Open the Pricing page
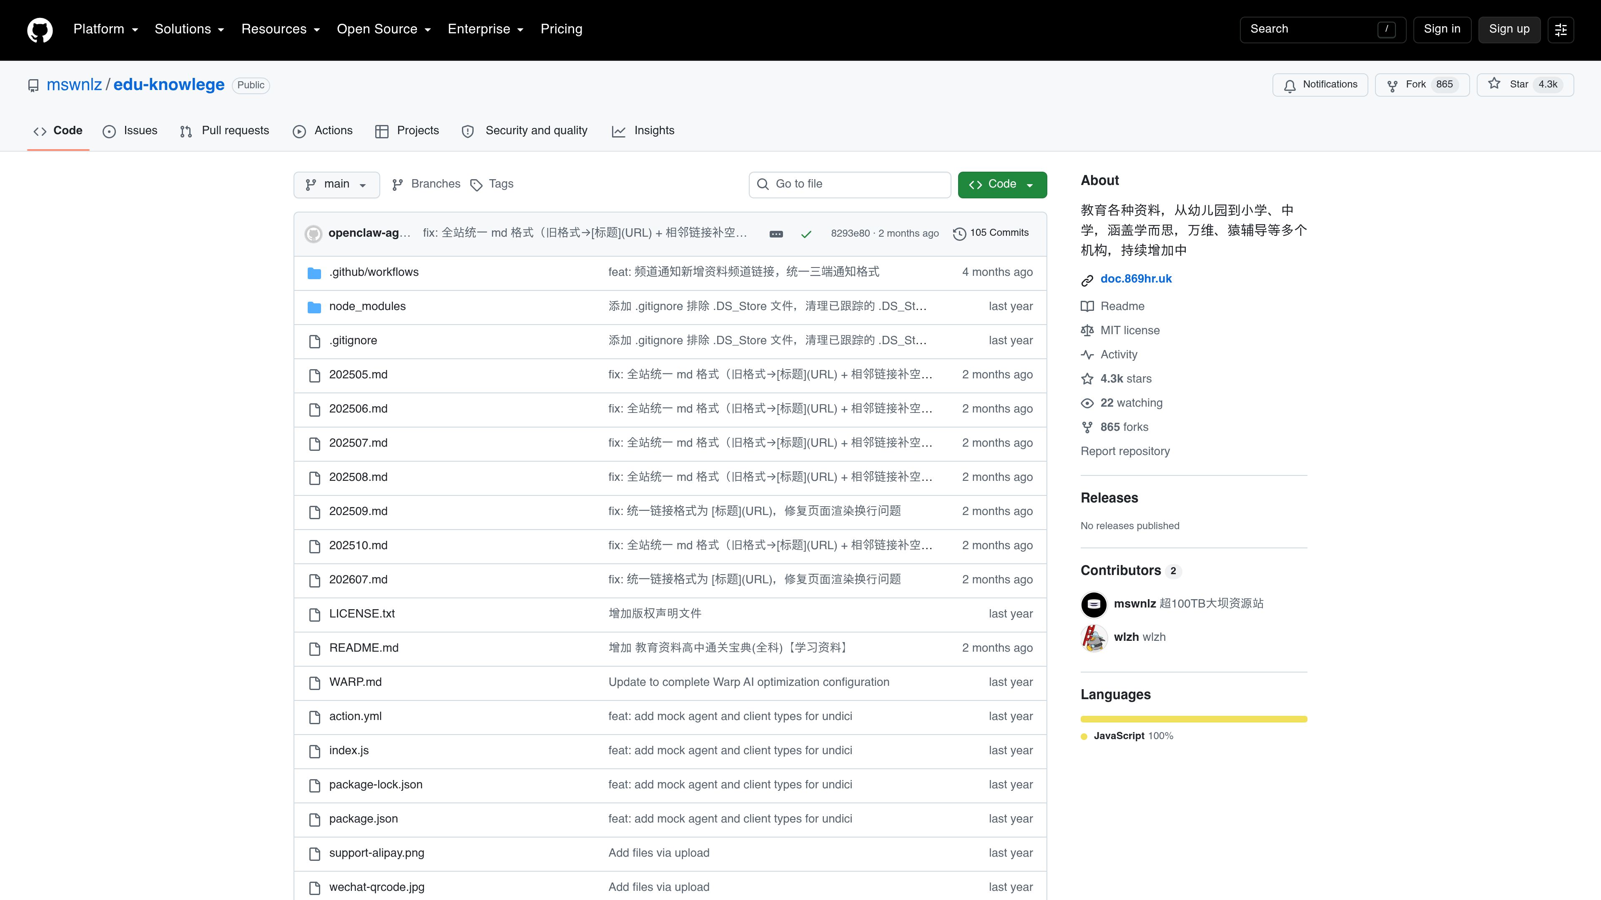The width and height of the screenshot is (1601, 900). [x=561, y=29]
